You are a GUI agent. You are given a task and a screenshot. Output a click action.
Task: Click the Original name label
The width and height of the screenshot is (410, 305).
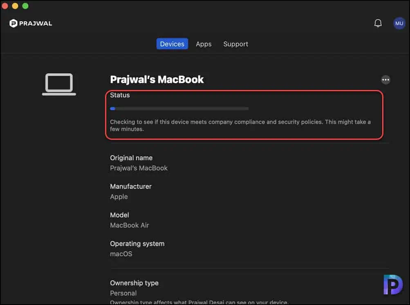click(131, 158)
